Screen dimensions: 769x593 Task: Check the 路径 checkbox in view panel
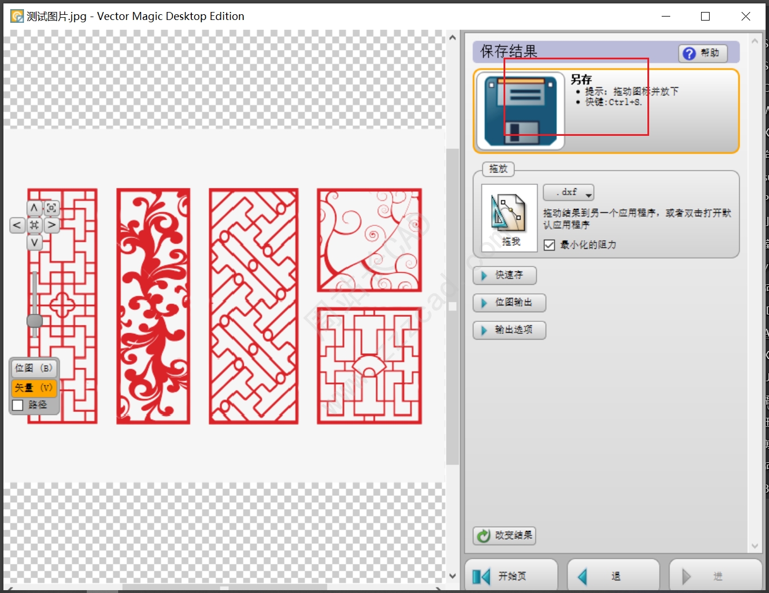pyautogui.click(x=17, y=405)
